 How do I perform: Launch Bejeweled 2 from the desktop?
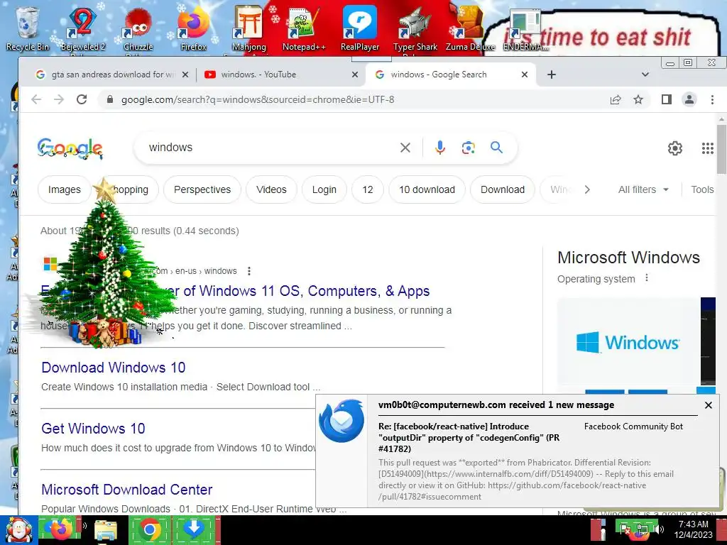point(83,28)
